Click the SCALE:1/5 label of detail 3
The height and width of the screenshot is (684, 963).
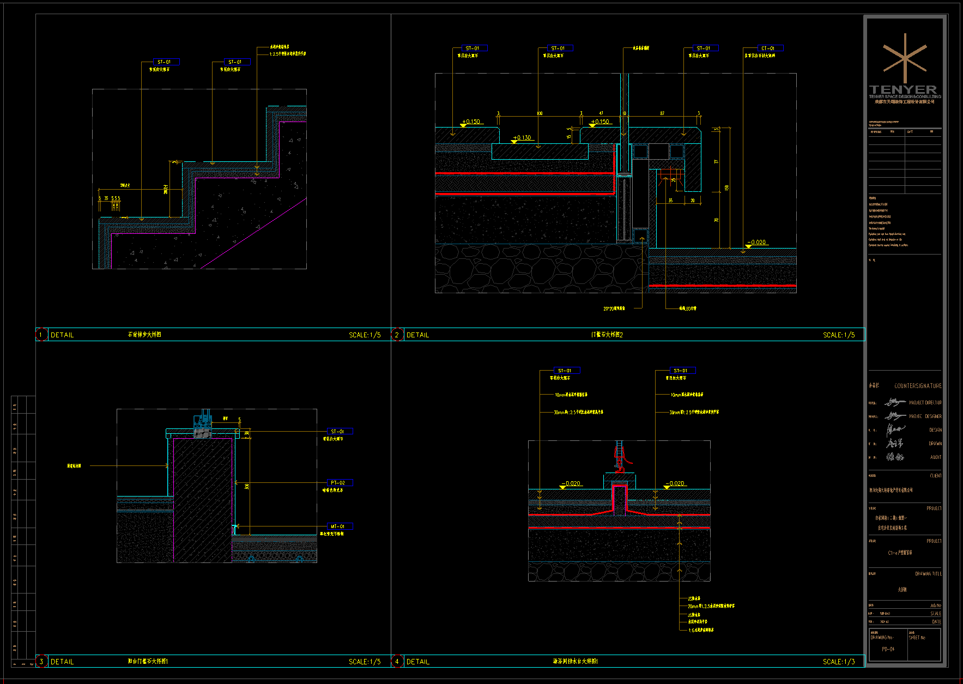(x=365, y=662)
